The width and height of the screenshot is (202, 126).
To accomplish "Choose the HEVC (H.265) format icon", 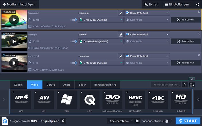I will (x=135, y=100).
